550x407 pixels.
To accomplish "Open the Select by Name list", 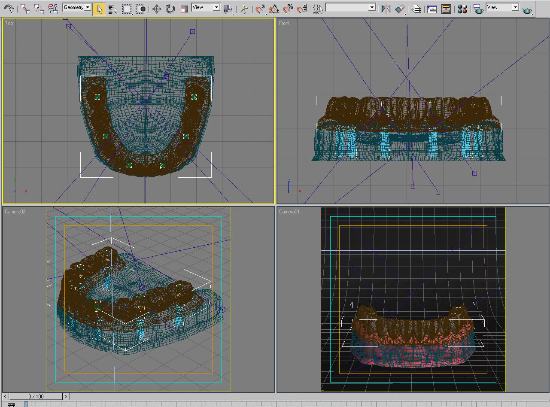I will pos(113,9).
